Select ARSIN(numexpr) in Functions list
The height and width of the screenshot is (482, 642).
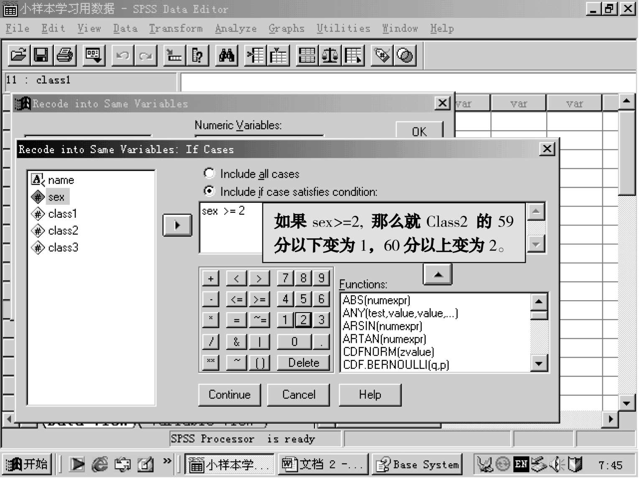(x=382, y=326)
